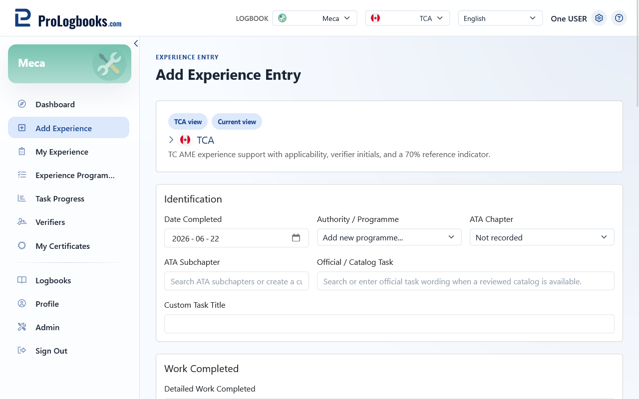The image size is (639, 399).
Task: Click the TC AME experience support description
Action: click(x=329, y=155)
